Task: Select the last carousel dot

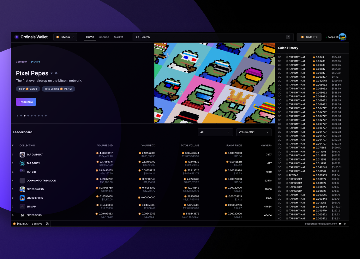Action: coord(46,116)
